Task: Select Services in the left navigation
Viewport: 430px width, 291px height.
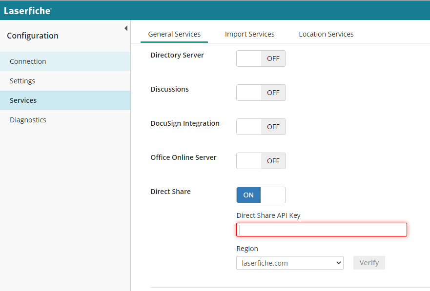Action: tap(23, 100)
